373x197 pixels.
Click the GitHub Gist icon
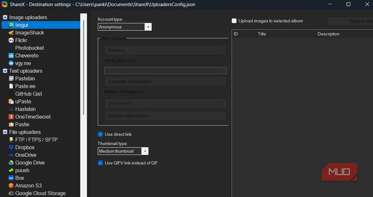tap(11, 94)
